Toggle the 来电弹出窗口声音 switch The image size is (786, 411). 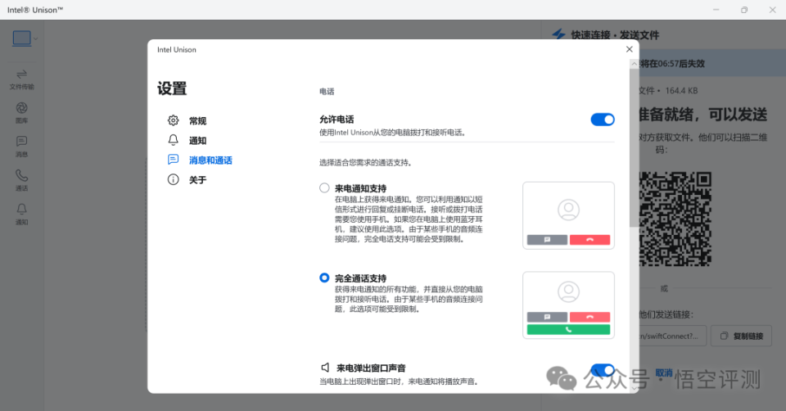click(x=602, y=370)
